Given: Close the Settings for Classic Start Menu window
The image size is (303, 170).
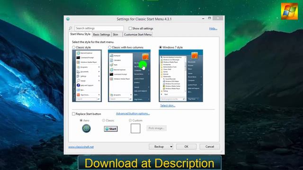Looking at the screenshot, I should pyautogui.click(x=218, y=18).
